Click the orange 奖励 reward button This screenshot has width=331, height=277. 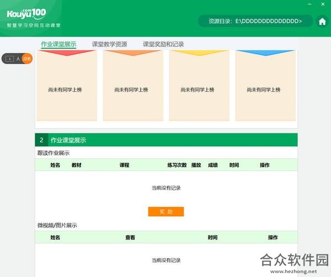point(166,211)
